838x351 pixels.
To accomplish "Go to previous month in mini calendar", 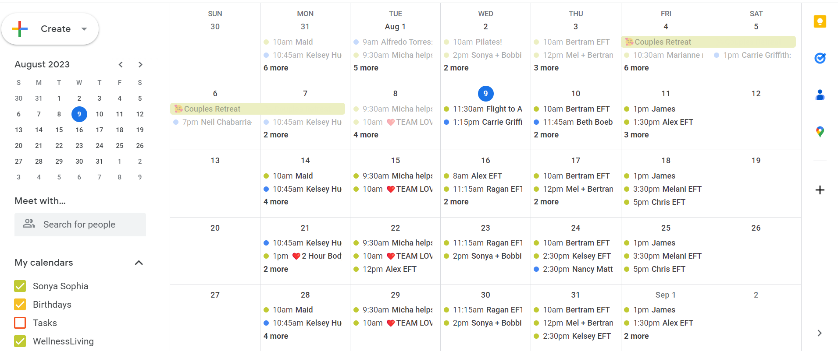I will (x=121, y=64).
